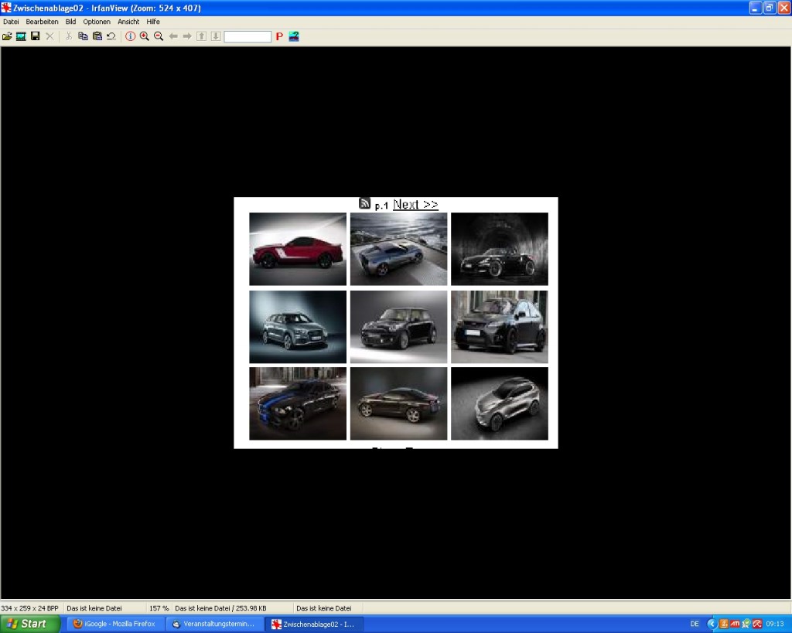Open the Optionen menu
The image size is (792, 633).
coord(97,22)
